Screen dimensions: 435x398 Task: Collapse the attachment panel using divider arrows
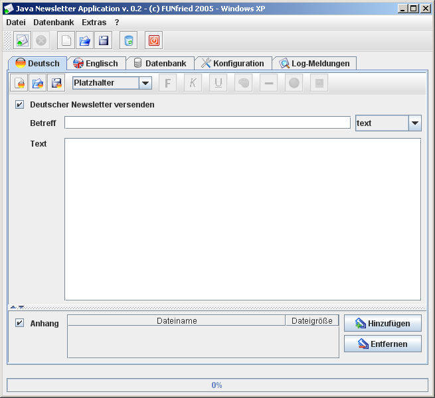coord(21,307)
